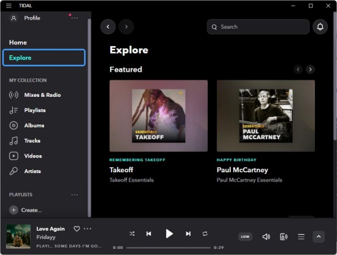Click the Artists microphone icon

click(x=13, y=171)
